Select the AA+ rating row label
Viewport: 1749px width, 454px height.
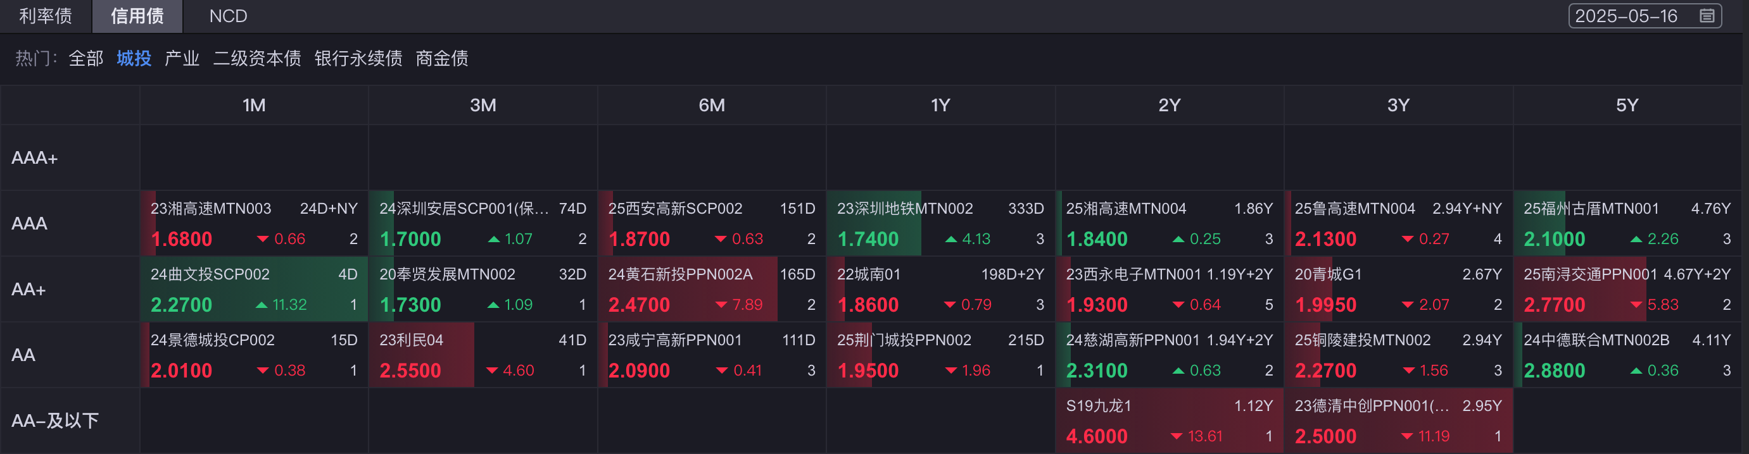[x=28, y=290]
